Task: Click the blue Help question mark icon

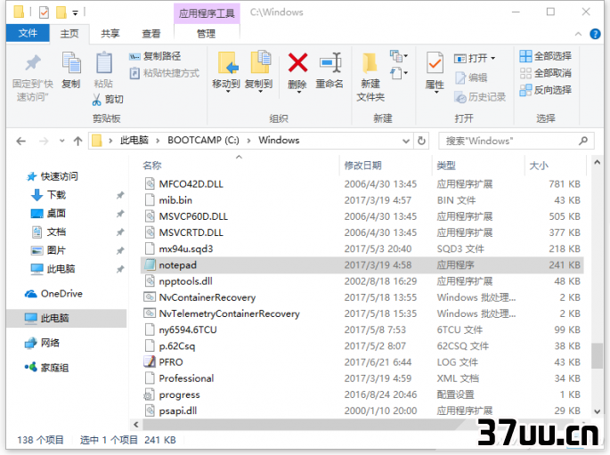Action: (595, 34)
